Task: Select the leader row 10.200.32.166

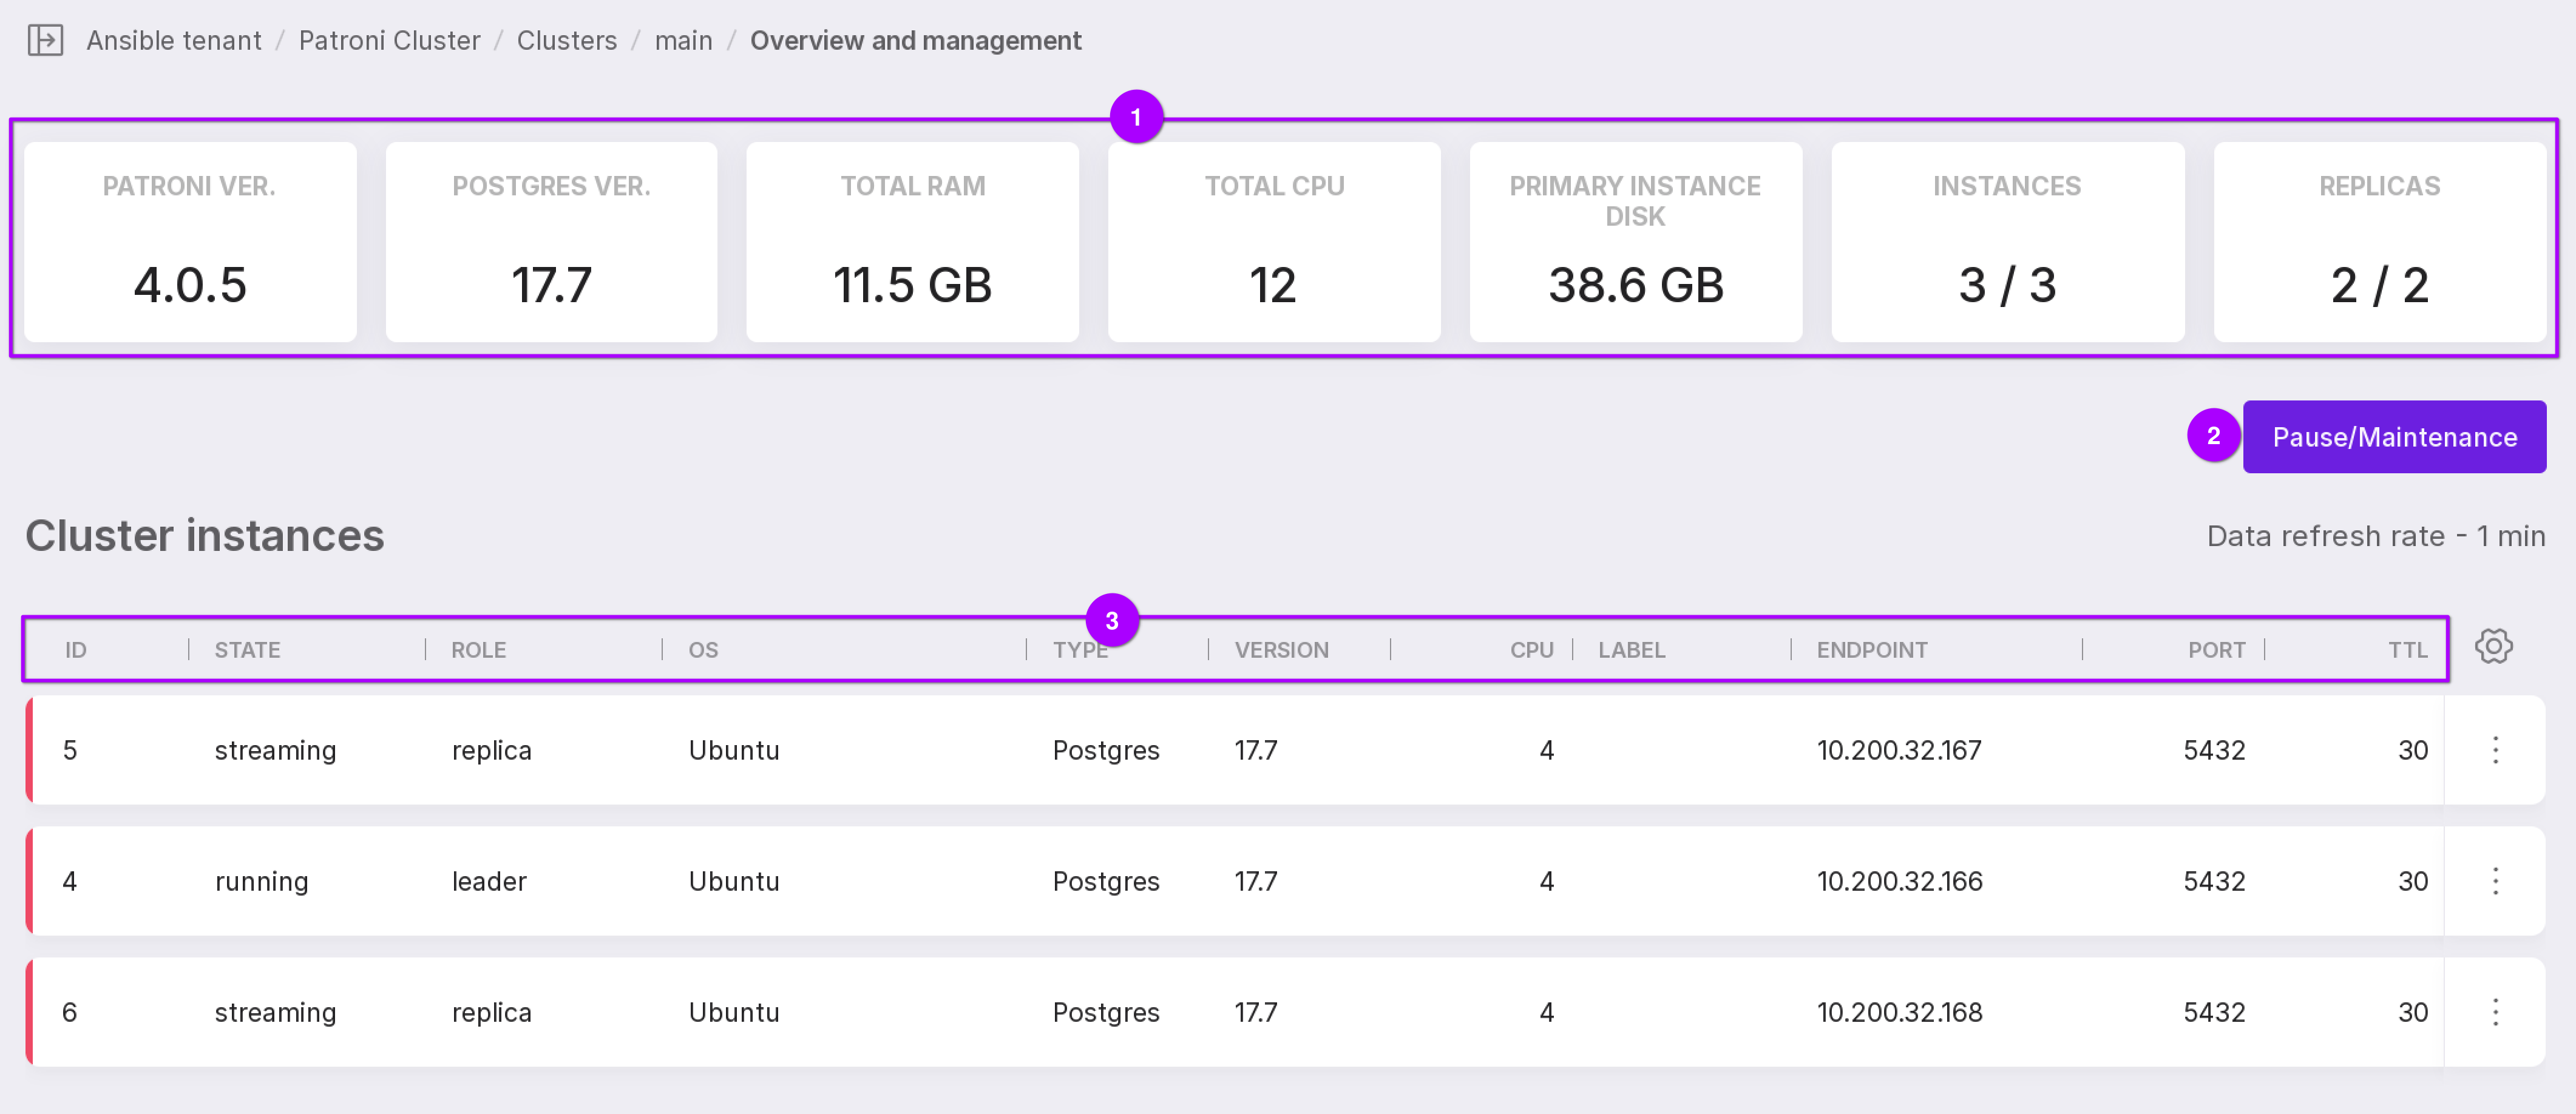Action: coord(1898,881)
